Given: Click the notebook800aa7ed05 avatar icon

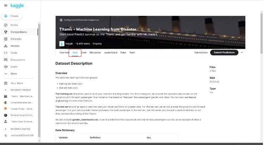Looking at the screenshot, I should point(6,135).
